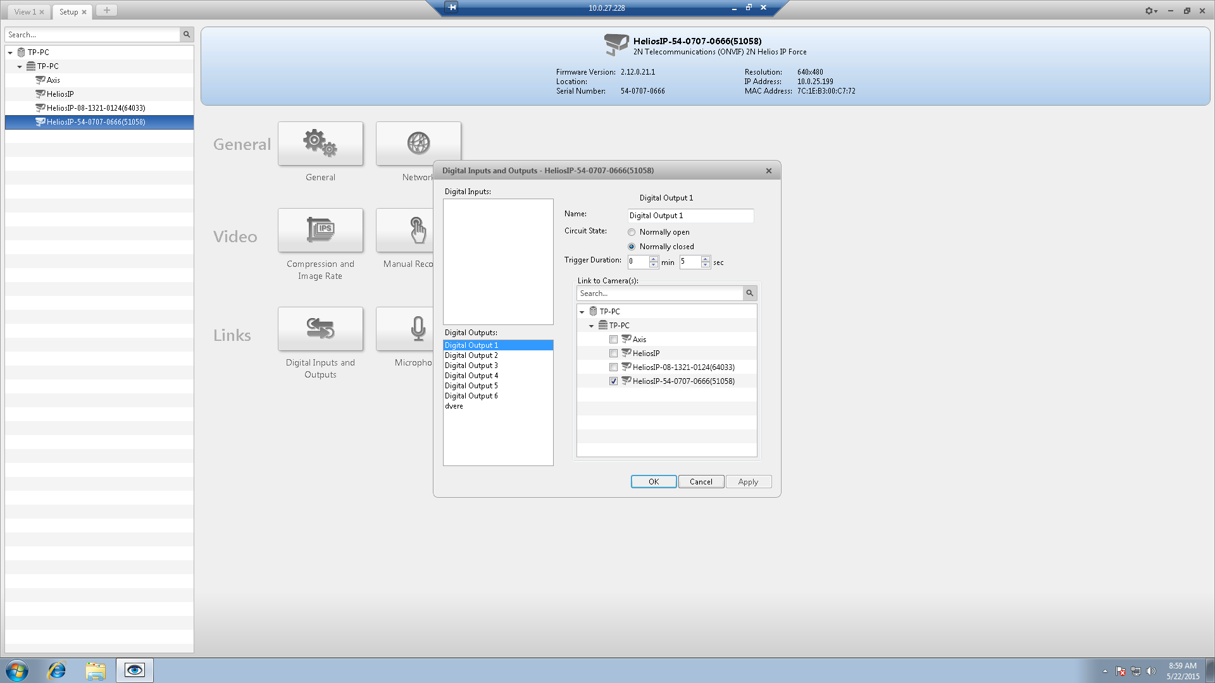The width and height of the screenshot is (1215, 683).
Task: Click the Cancel button
Action: 701,482
